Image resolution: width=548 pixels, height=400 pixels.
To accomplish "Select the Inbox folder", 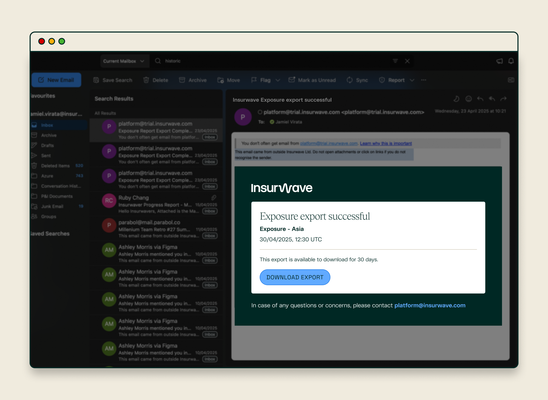I will pyautogui.click(x=59, y=125).
